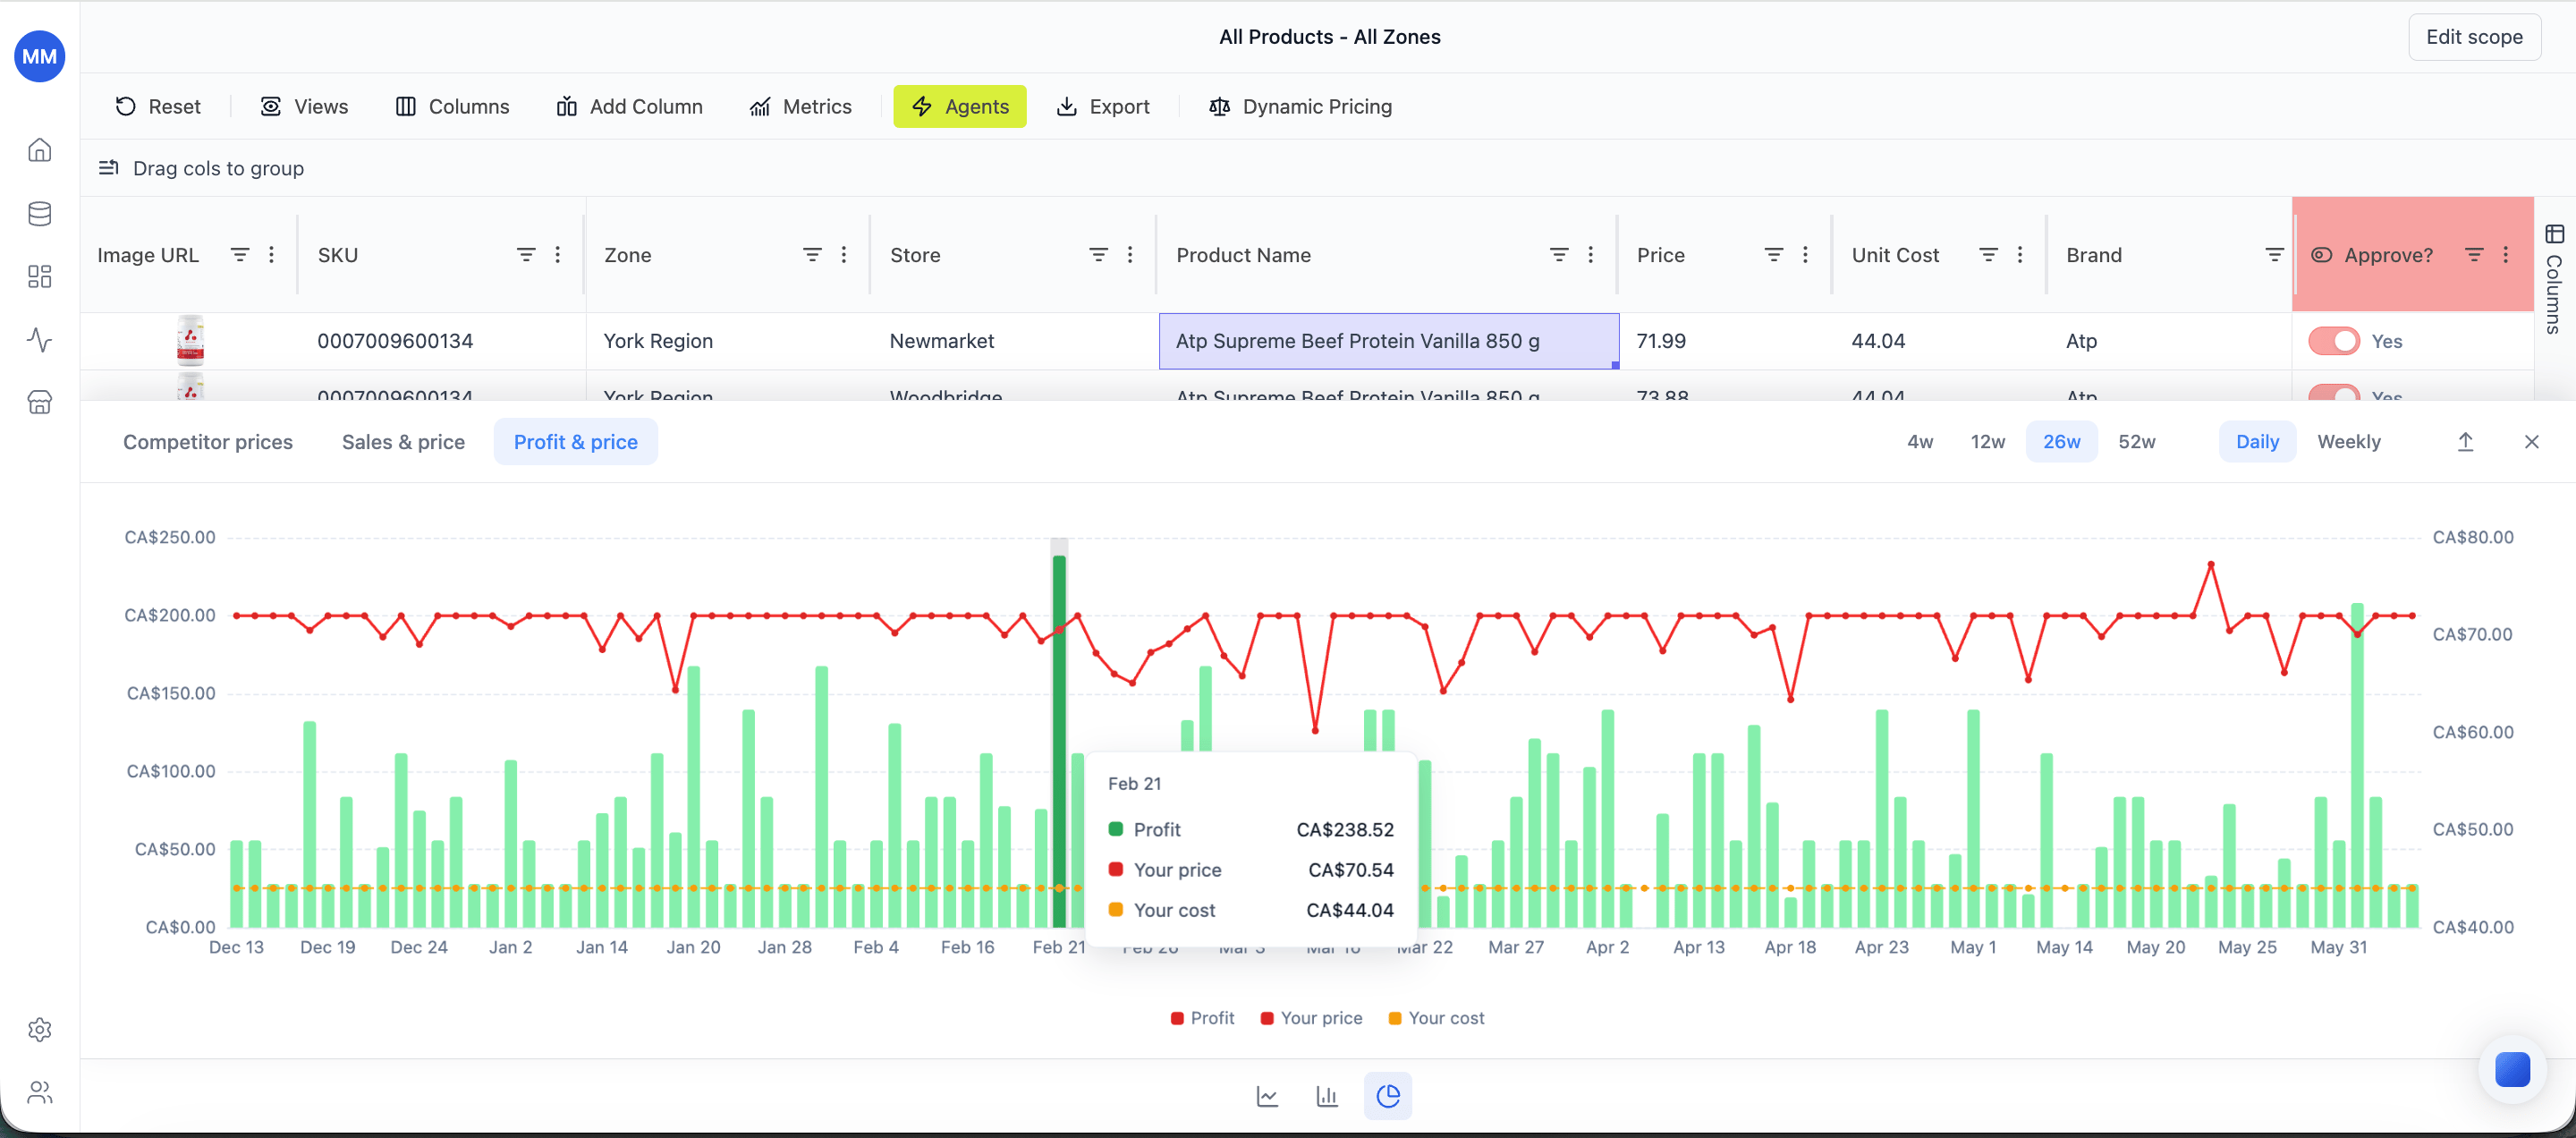Close the chart panel
This screenshot has width=2576, height=1138.
[x=2531, y=442]
